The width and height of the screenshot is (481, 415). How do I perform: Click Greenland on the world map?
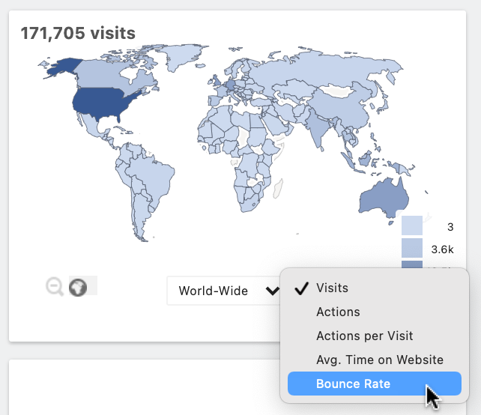click(181, 57)
